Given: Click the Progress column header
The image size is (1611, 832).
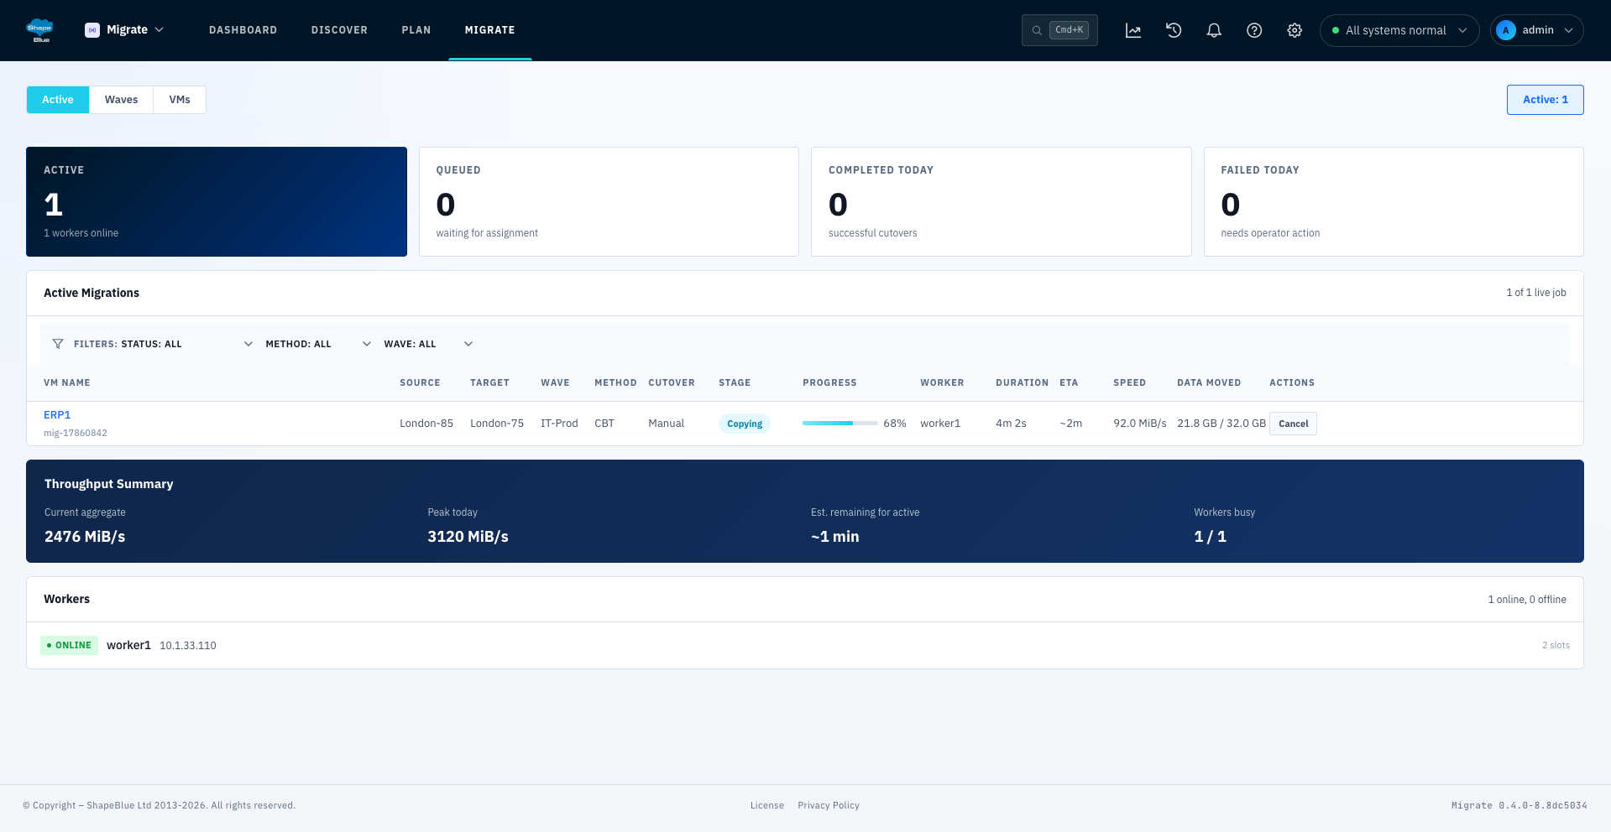Looking at the screenshot, I should (829, 382).
